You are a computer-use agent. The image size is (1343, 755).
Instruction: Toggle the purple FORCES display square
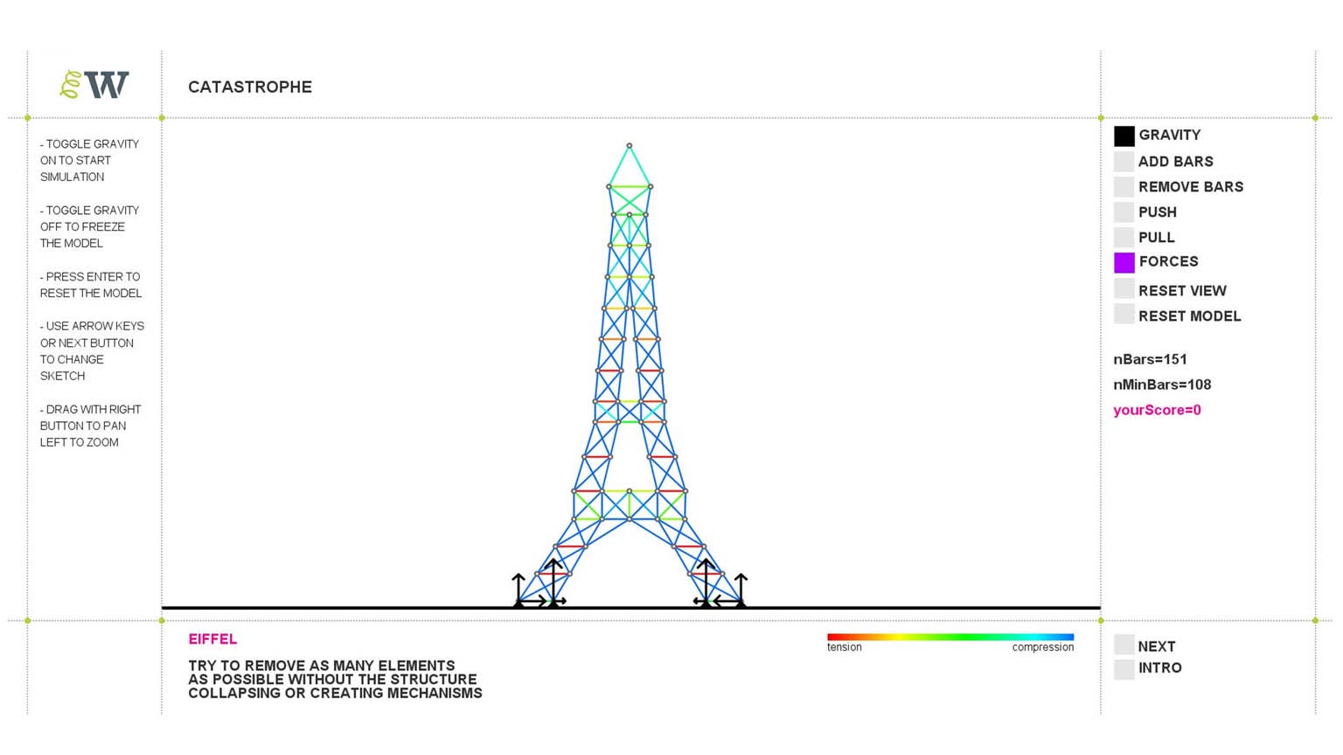click(1124, 262)
